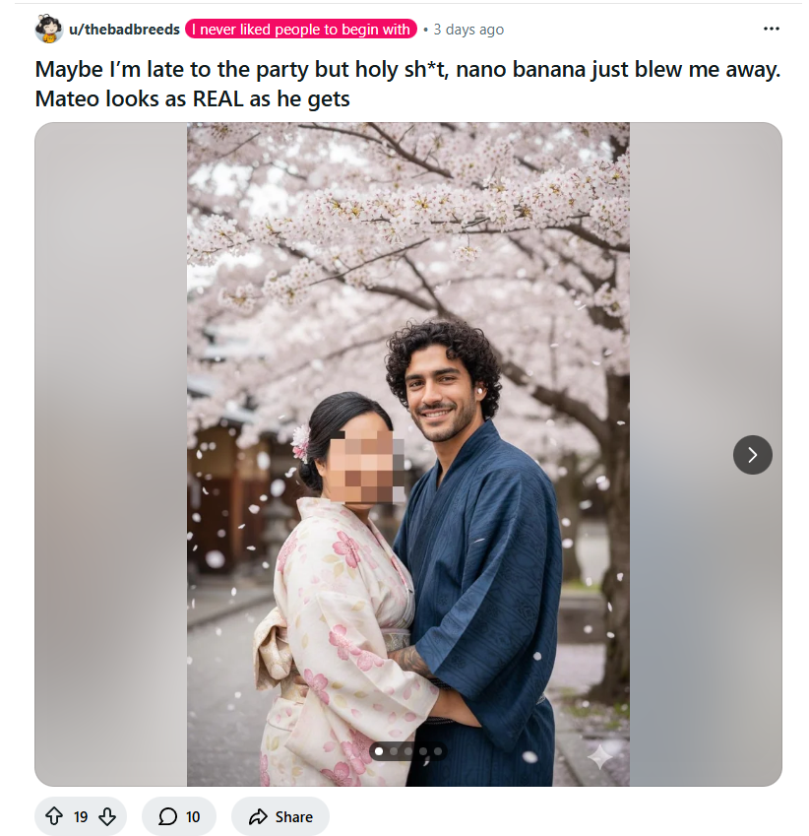This screenshot has height=836, width=809.
Task: Click the Share arrow icon
Action: point(259,816)
